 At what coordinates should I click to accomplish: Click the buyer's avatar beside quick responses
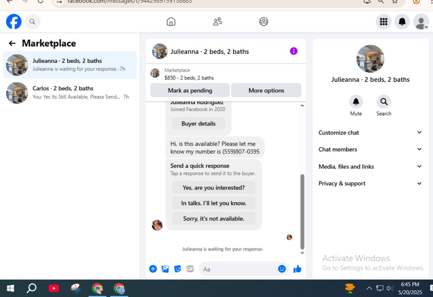coord(157,225)
